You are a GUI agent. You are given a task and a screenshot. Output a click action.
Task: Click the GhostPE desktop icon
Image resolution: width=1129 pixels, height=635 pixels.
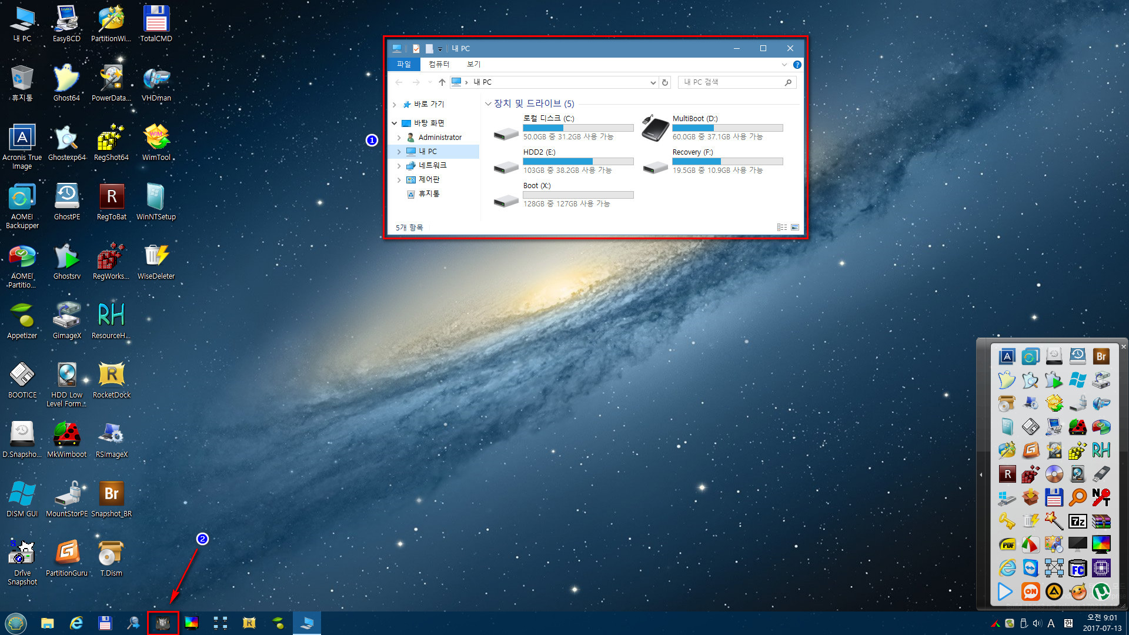[x=66, y=202]
